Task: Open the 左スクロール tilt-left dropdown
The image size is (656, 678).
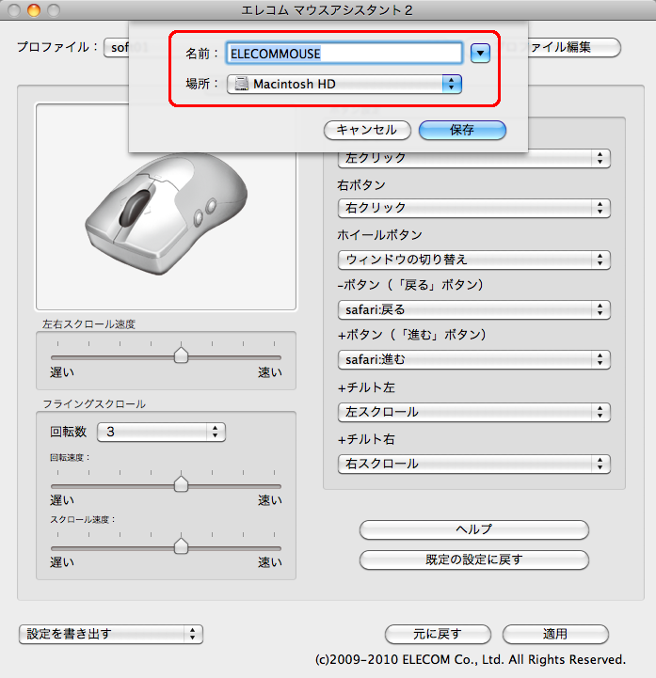Action: [473, 412]
